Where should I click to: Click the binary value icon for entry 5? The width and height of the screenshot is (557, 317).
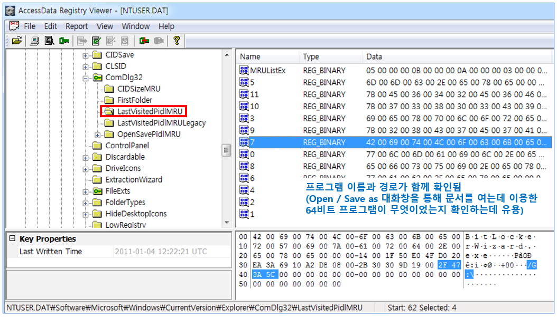[x=244, y=82]
